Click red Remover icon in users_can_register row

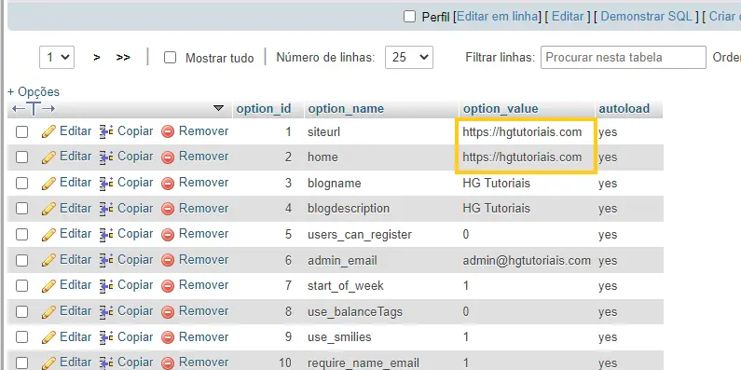168,234
